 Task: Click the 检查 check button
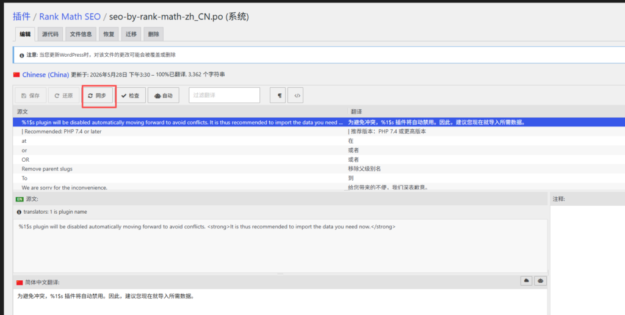131,95
